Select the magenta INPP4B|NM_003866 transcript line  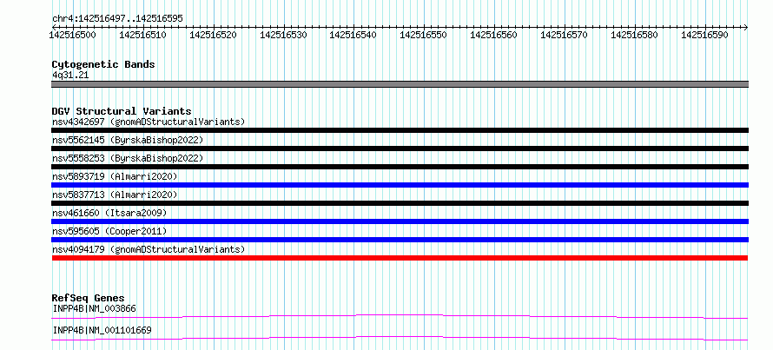coord(400,316)
